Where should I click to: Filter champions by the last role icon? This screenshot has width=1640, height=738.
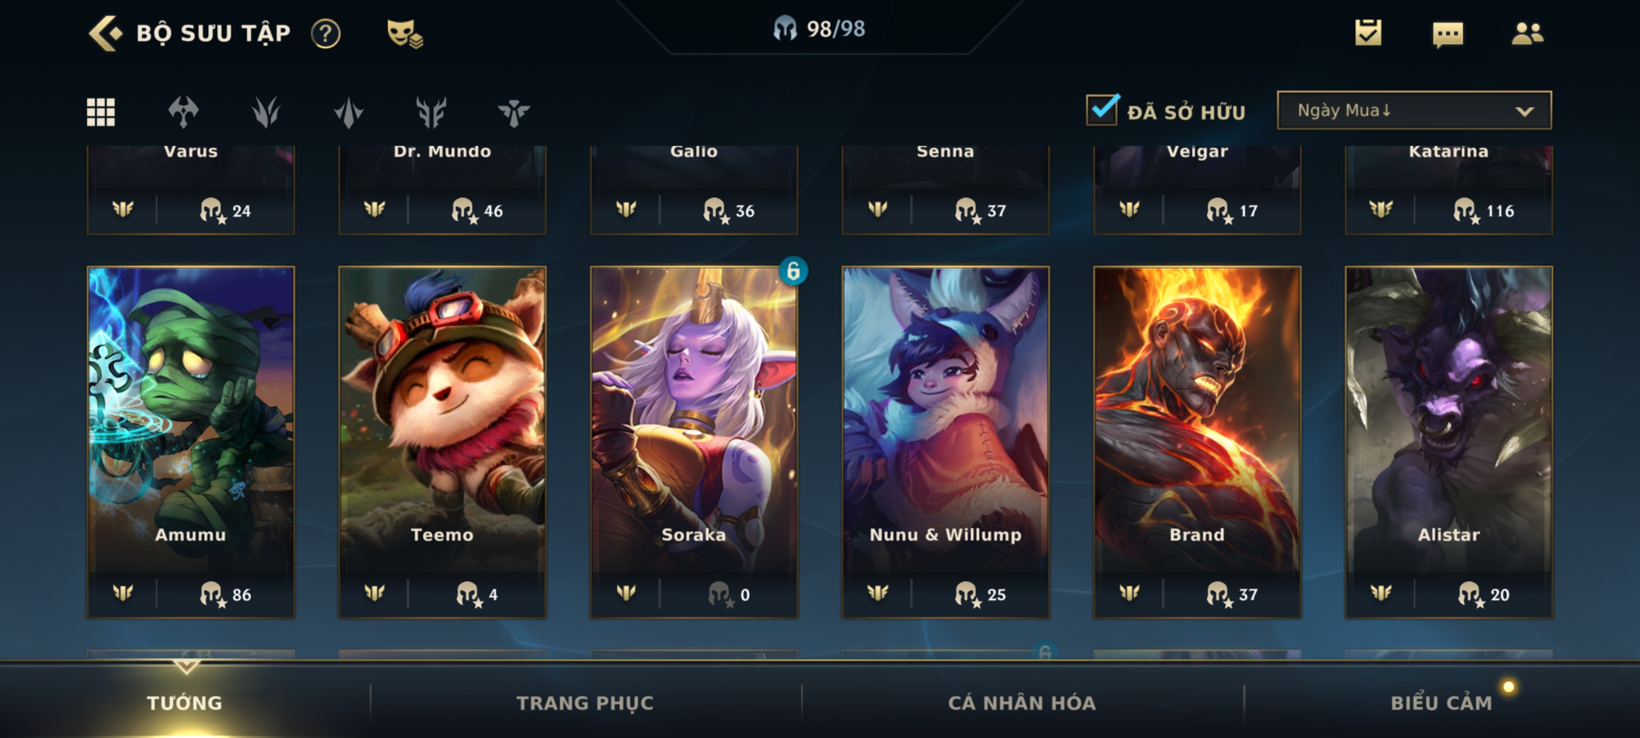[x=513, y=112]
